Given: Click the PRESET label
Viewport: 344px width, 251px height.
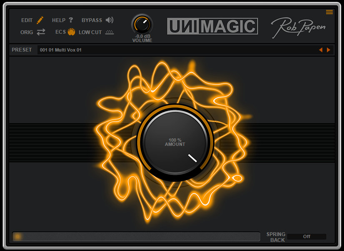Looking at the screenshot, I should pyautogui.click(x=22, y=50).
